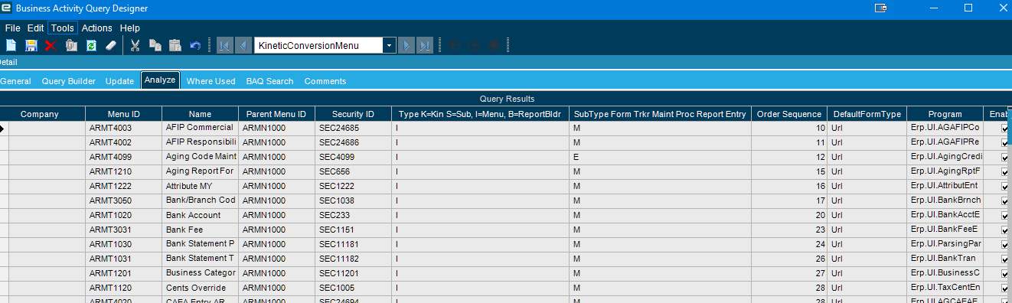Open the query ID dropdown arrow

tap(390, 46)
